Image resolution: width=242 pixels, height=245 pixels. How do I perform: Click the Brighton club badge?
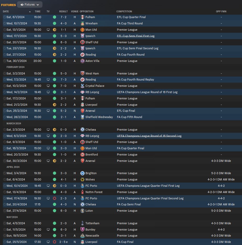coord(82,173)
